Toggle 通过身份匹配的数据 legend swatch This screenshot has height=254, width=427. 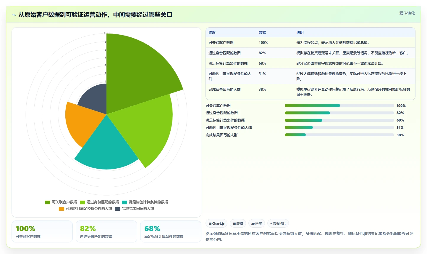pos(83,202)
